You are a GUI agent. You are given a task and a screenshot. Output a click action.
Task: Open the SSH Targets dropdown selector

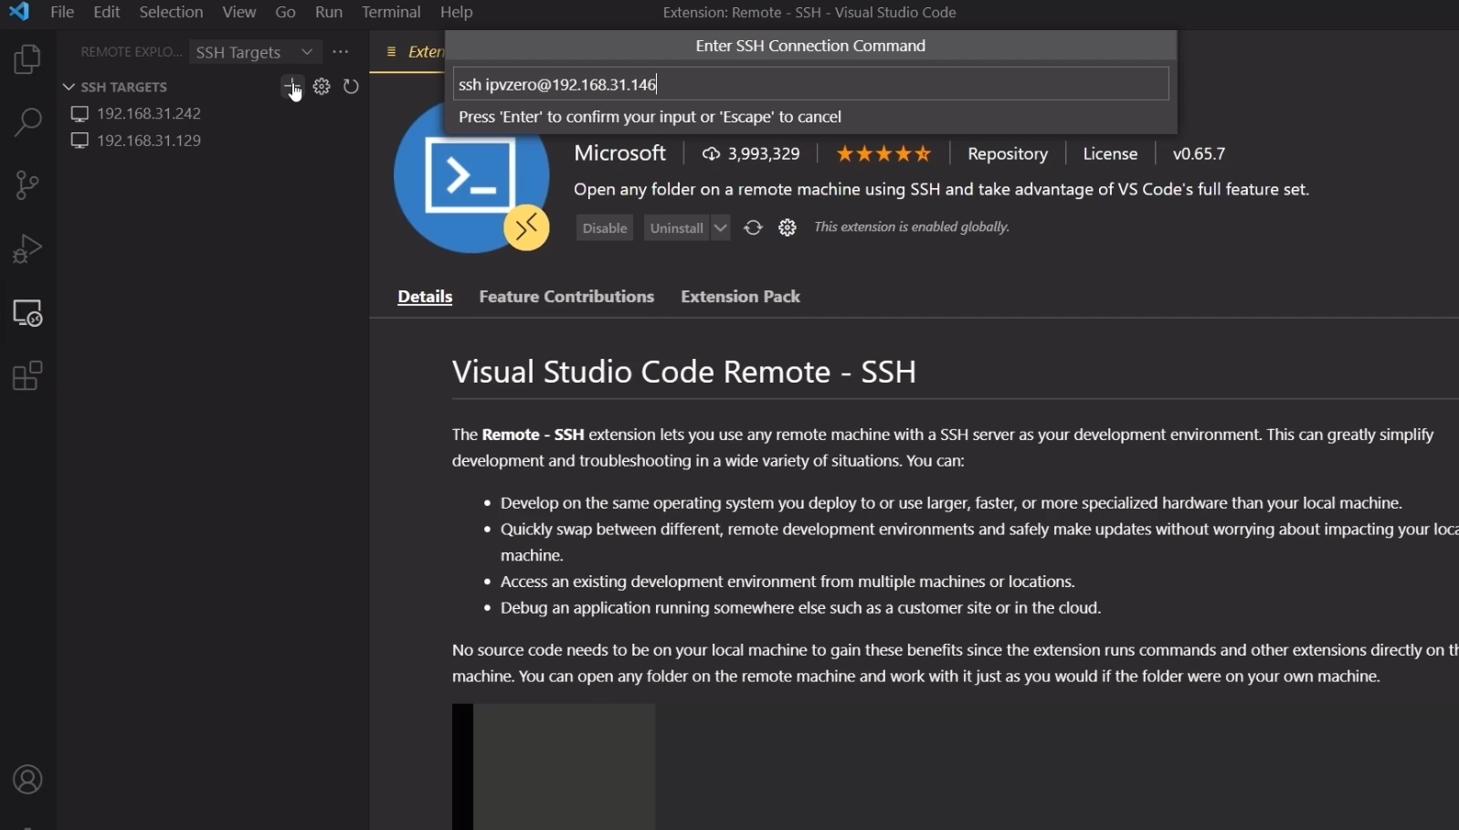255,52
